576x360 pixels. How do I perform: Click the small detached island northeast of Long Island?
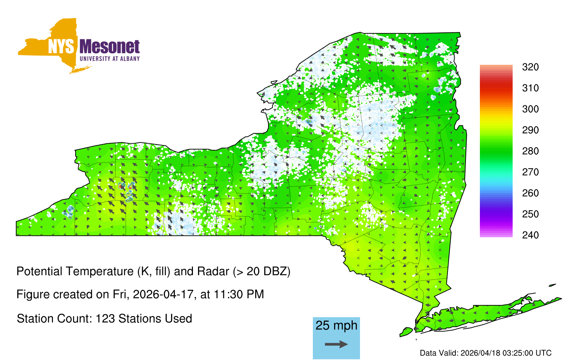point(552,285)
